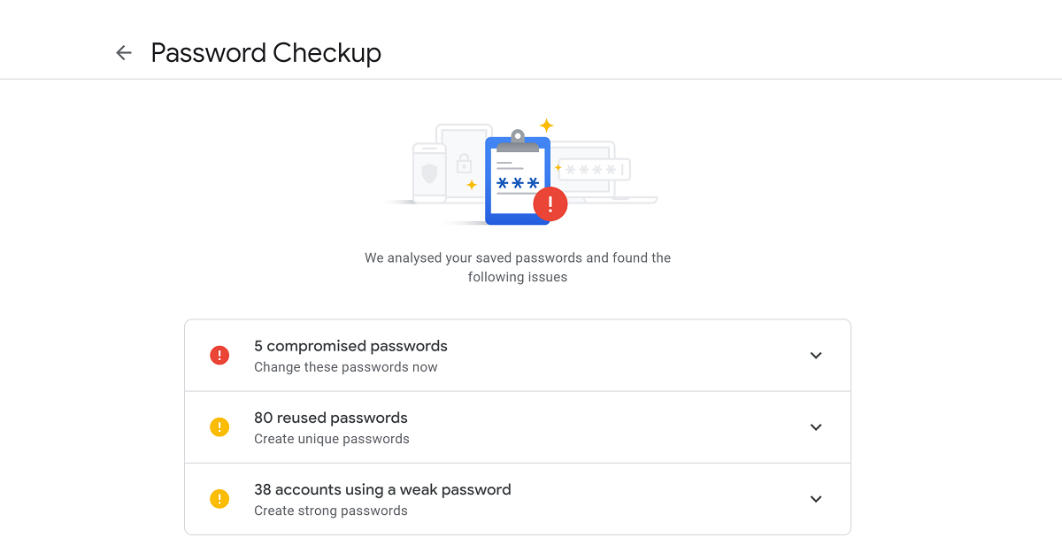Expand the reused passwords section chevron
Image resolution: width=1062 pixels, height=553 pixels.
click(816, 427)
